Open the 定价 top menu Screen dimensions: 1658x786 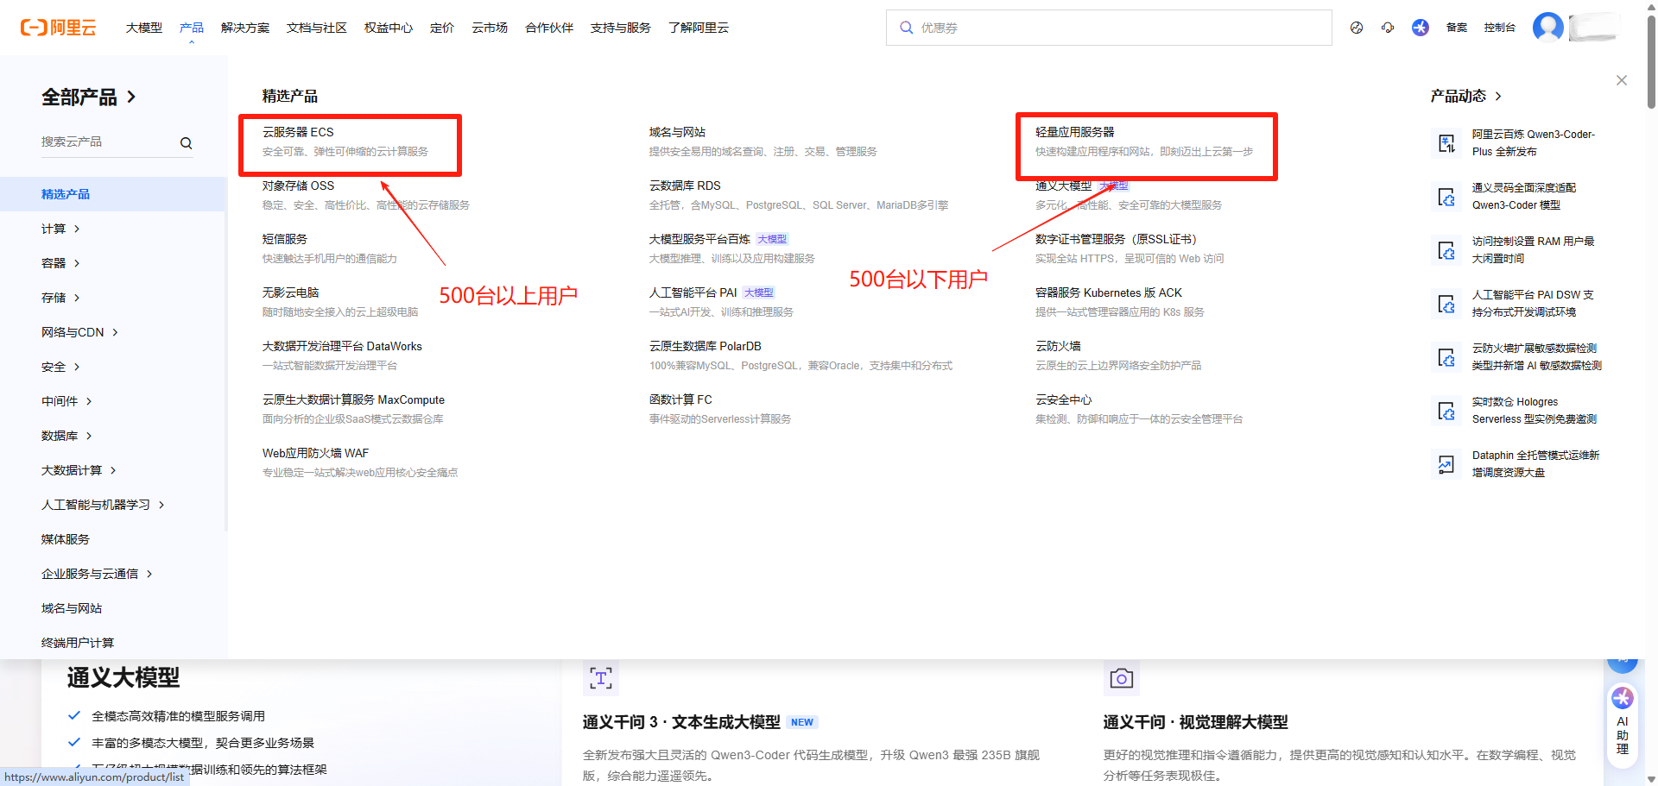[442, 28]
